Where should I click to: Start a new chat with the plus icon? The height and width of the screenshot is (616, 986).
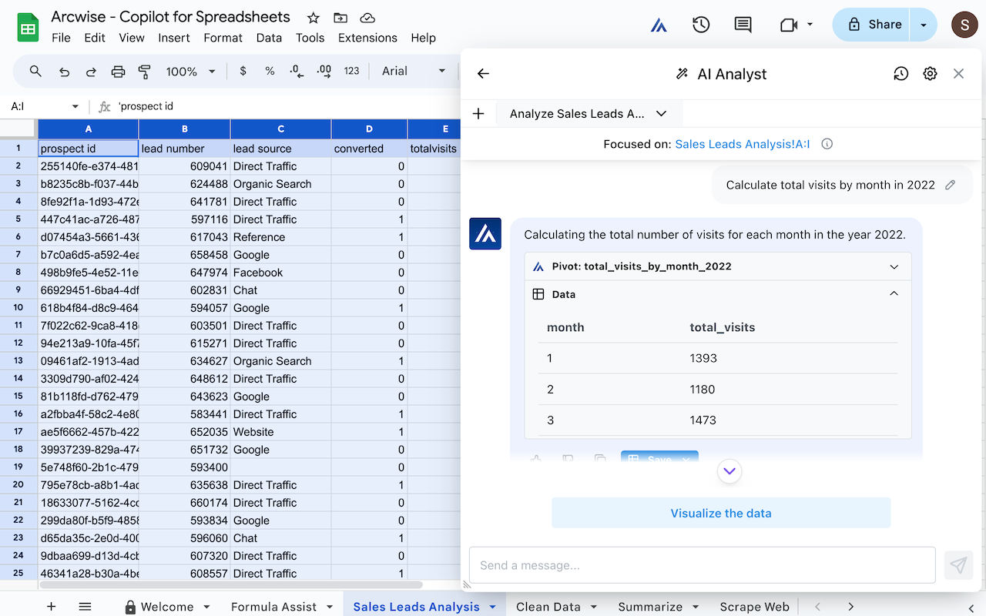[x=478, y=112]
